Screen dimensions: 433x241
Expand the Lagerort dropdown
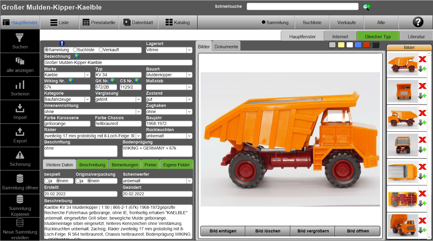tap(189, 50)
